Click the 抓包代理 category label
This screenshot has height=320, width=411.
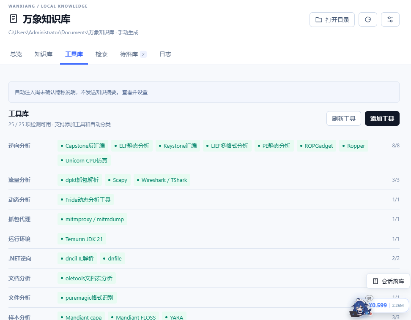(x=19, y=219)
